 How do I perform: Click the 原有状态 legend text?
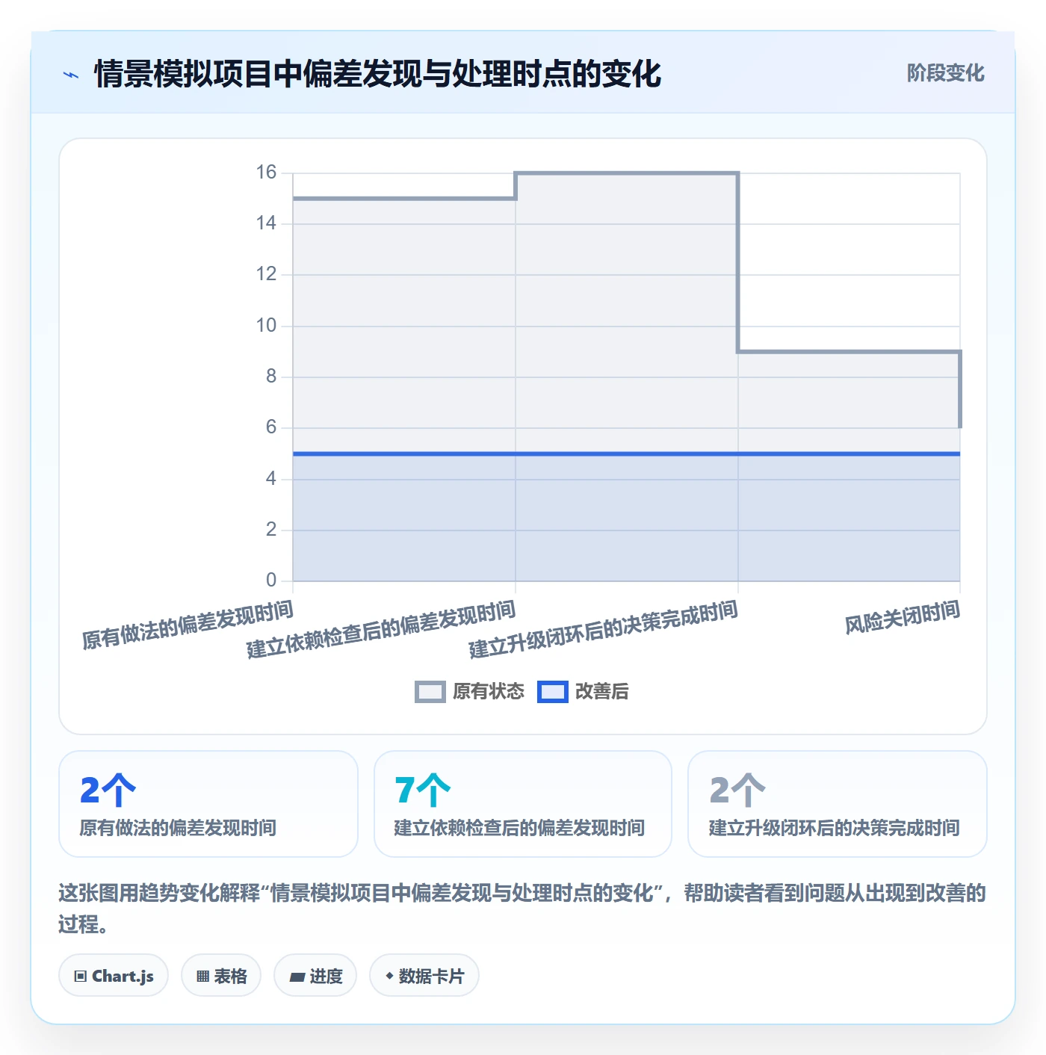[x=489, y=692]
